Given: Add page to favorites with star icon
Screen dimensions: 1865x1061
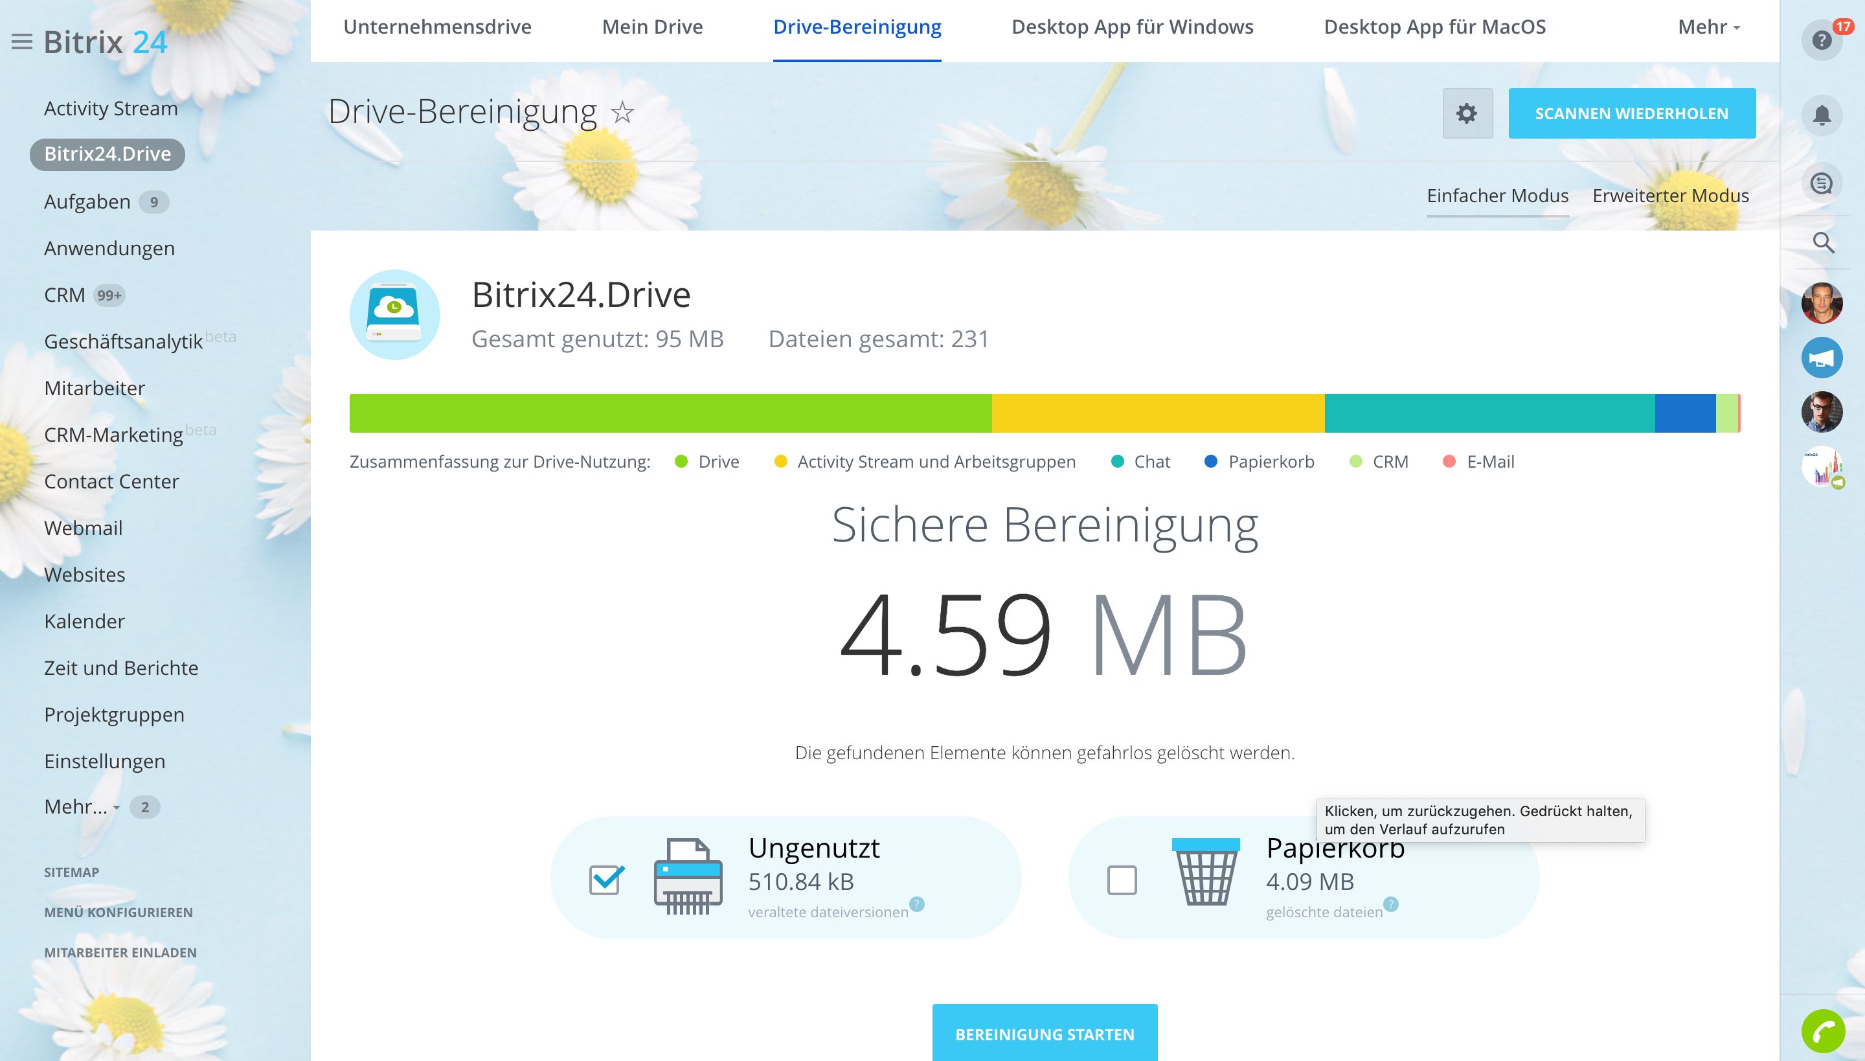Looking at the screenshot, I should (622, 112).
